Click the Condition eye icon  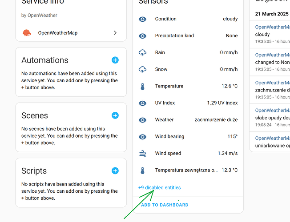143,19
